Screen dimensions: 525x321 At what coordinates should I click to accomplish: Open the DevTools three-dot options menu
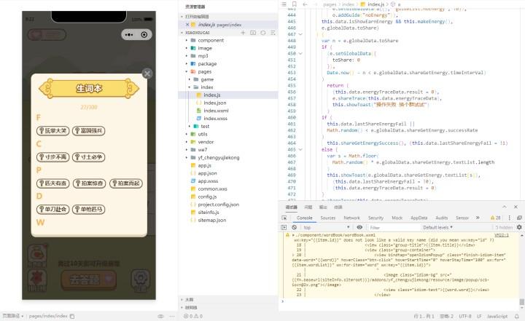click(x=510, y=218)
